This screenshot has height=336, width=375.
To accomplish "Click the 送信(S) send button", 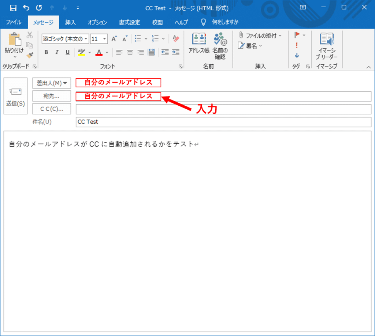I will pos(15,96).
